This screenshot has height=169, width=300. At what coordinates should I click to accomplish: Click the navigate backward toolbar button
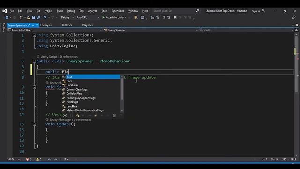[x=7, y=18]
